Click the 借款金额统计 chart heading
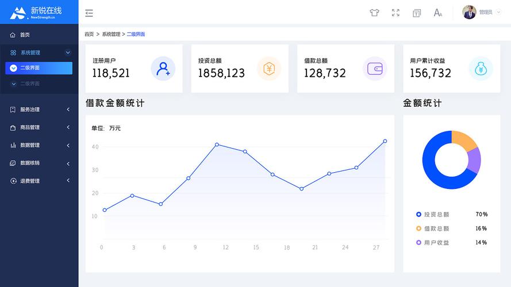Image resolution: width=511 pixels, height=287 pixels. [x=115, y=103]
